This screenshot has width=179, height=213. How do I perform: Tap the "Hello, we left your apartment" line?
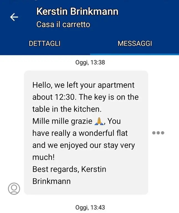(x=83, y=85)
